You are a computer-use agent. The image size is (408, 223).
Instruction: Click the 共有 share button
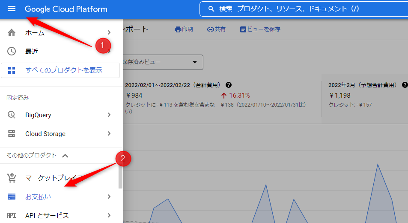216,29
